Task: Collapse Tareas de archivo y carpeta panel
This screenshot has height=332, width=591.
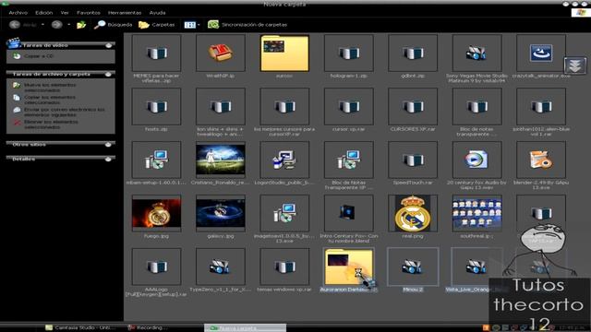Action: pyautogui.click(x=109, y=74)
